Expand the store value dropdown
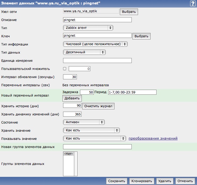Image resolution: width=197 pixels, height=185 pixels. tap(91, 130)
